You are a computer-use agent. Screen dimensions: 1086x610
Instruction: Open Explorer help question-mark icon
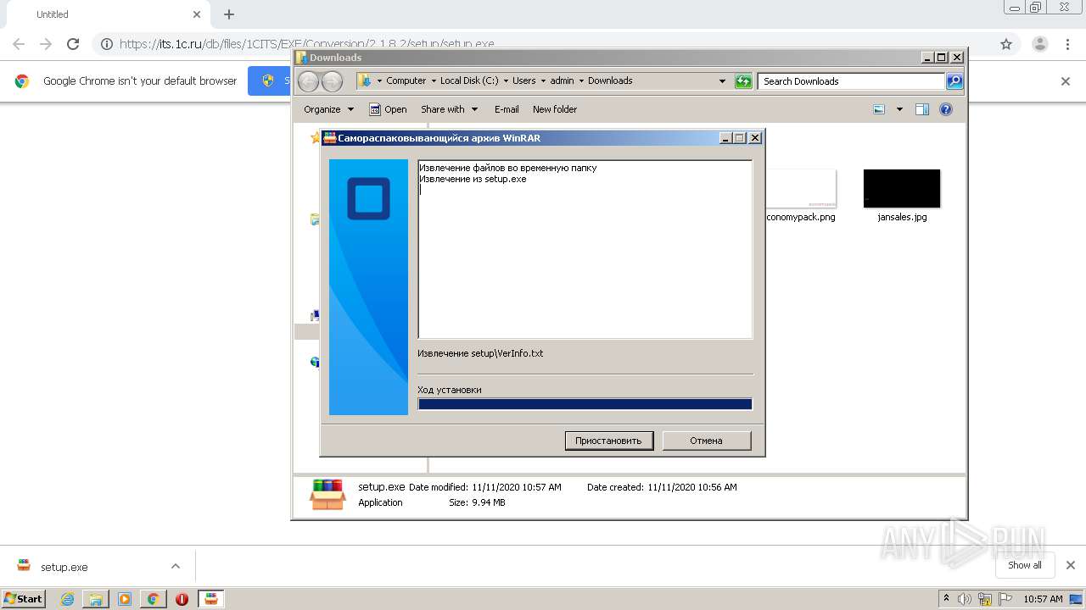click(x=946, y=109)
